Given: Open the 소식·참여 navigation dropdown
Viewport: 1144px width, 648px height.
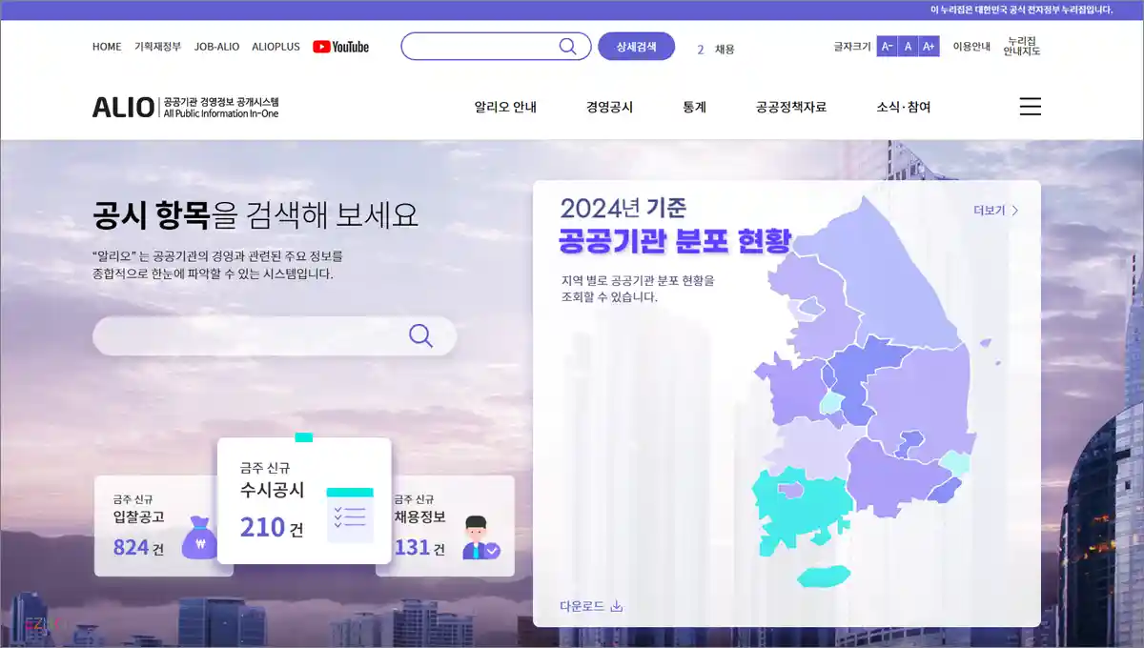Looking at the screenshot, I should pyautogui.click(x=902, y=107).
